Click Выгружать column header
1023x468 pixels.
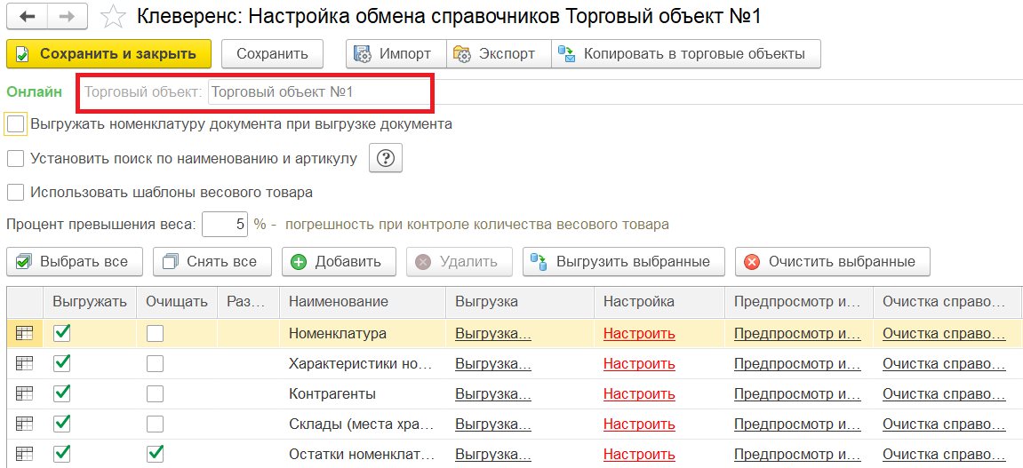click(90, 301)
